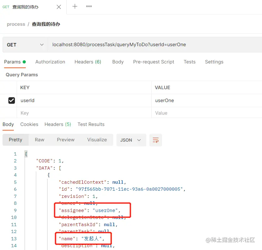Open the Test Results tab
Viewport: 262px width, 250px height.
click(x=91, y=124)
